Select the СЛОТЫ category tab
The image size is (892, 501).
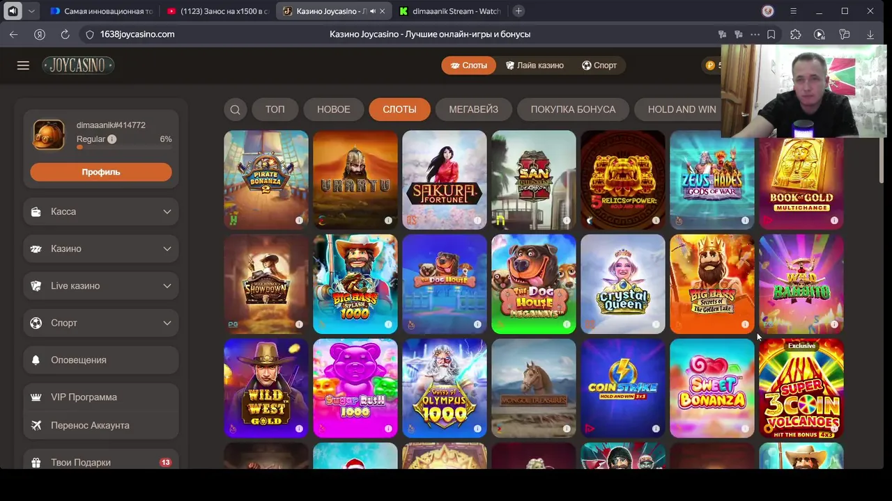coord(399,109)
